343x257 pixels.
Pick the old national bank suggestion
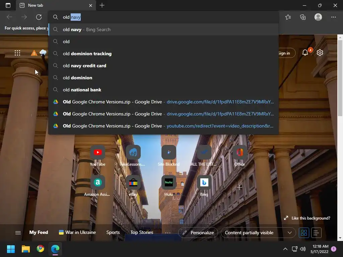click(x=163, y=90)
